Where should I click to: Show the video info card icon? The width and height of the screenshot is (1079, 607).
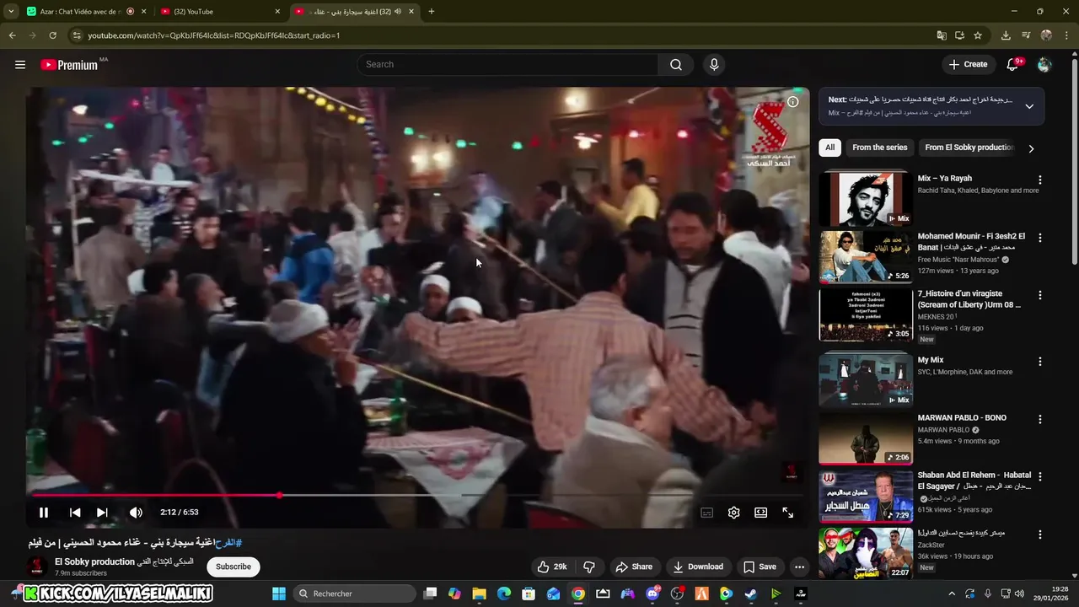pos(793,101)
